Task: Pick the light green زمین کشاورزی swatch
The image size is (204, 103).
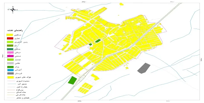Action: [10, 42]
